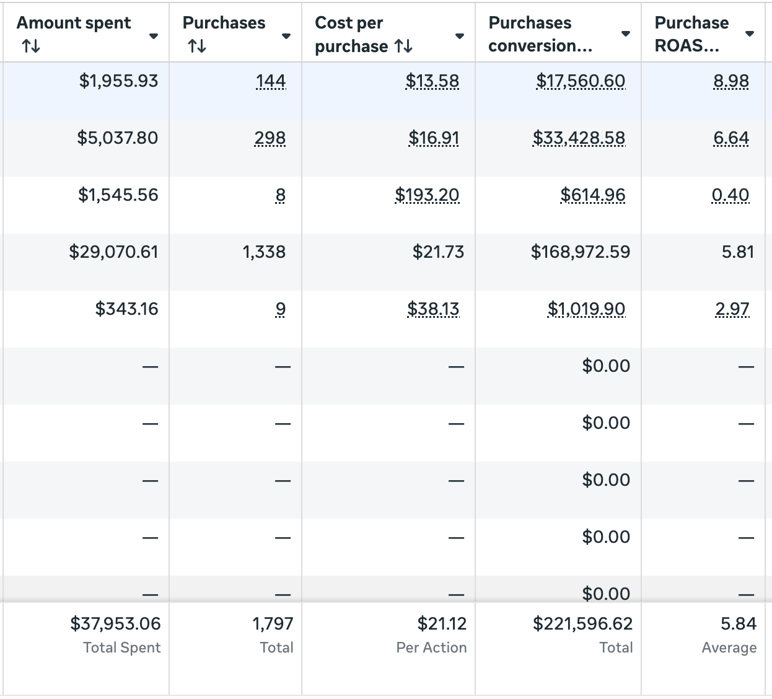Open Purchase ROAS column dropdown
This screenshot has height=699, width=772.
[750, 33]
